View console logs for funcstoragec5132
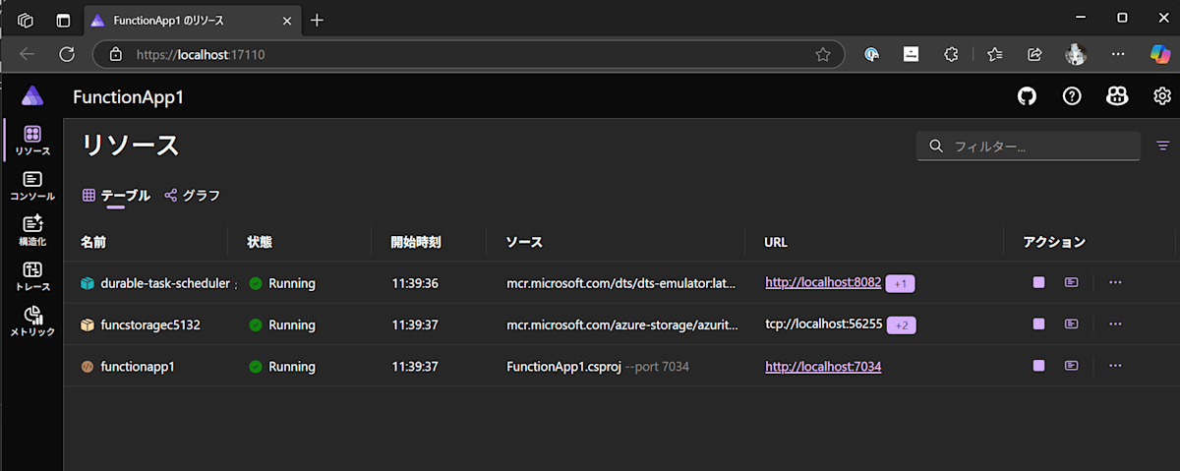This screenshot has width=1180, height=471. [1072, 324]
